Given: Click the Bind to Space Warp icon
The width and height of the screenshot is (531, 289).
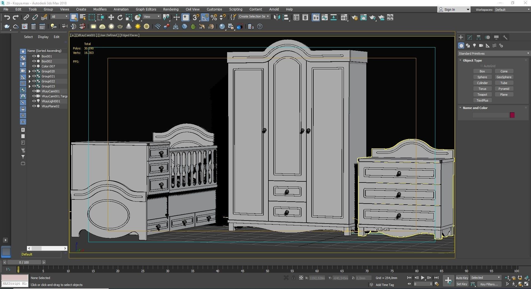Looking at the screenshot, I should point(44,17).
